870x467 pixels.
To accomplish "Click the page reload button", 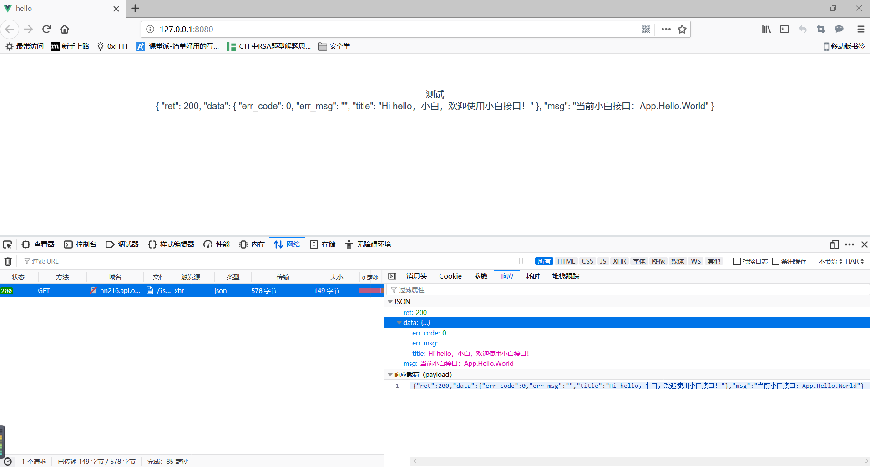I will point(46,29).
